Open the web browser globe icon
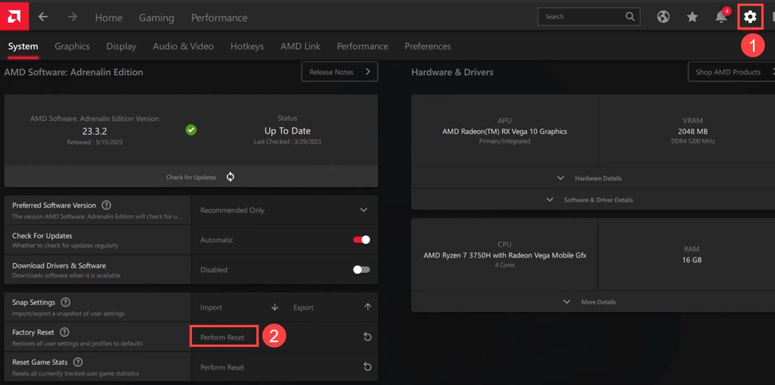775x385 pixels. pyautogui.click(x=663, y=17)
